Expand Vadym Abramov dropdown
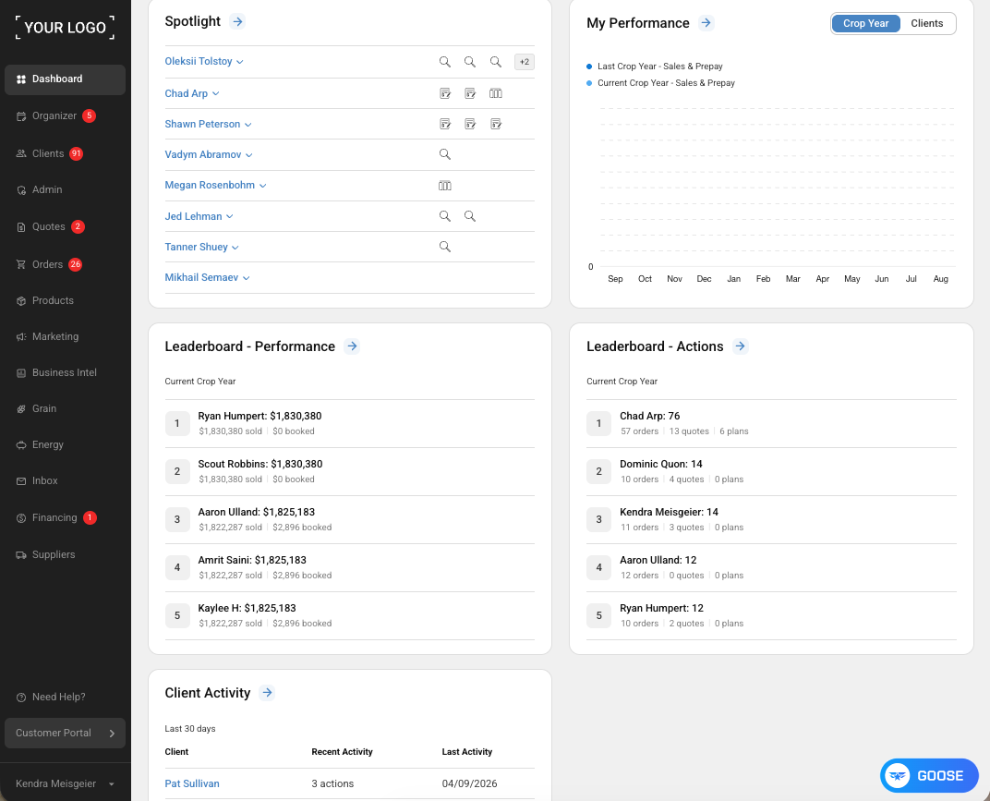The width and height of the screenshot is (990, 801). pyautogui.click(x=209, y=154)
